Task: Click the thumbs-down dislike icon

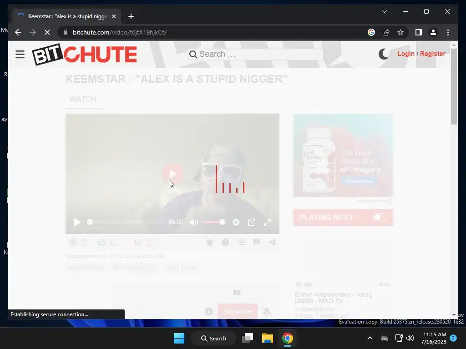Action: (x=137, y=243)
